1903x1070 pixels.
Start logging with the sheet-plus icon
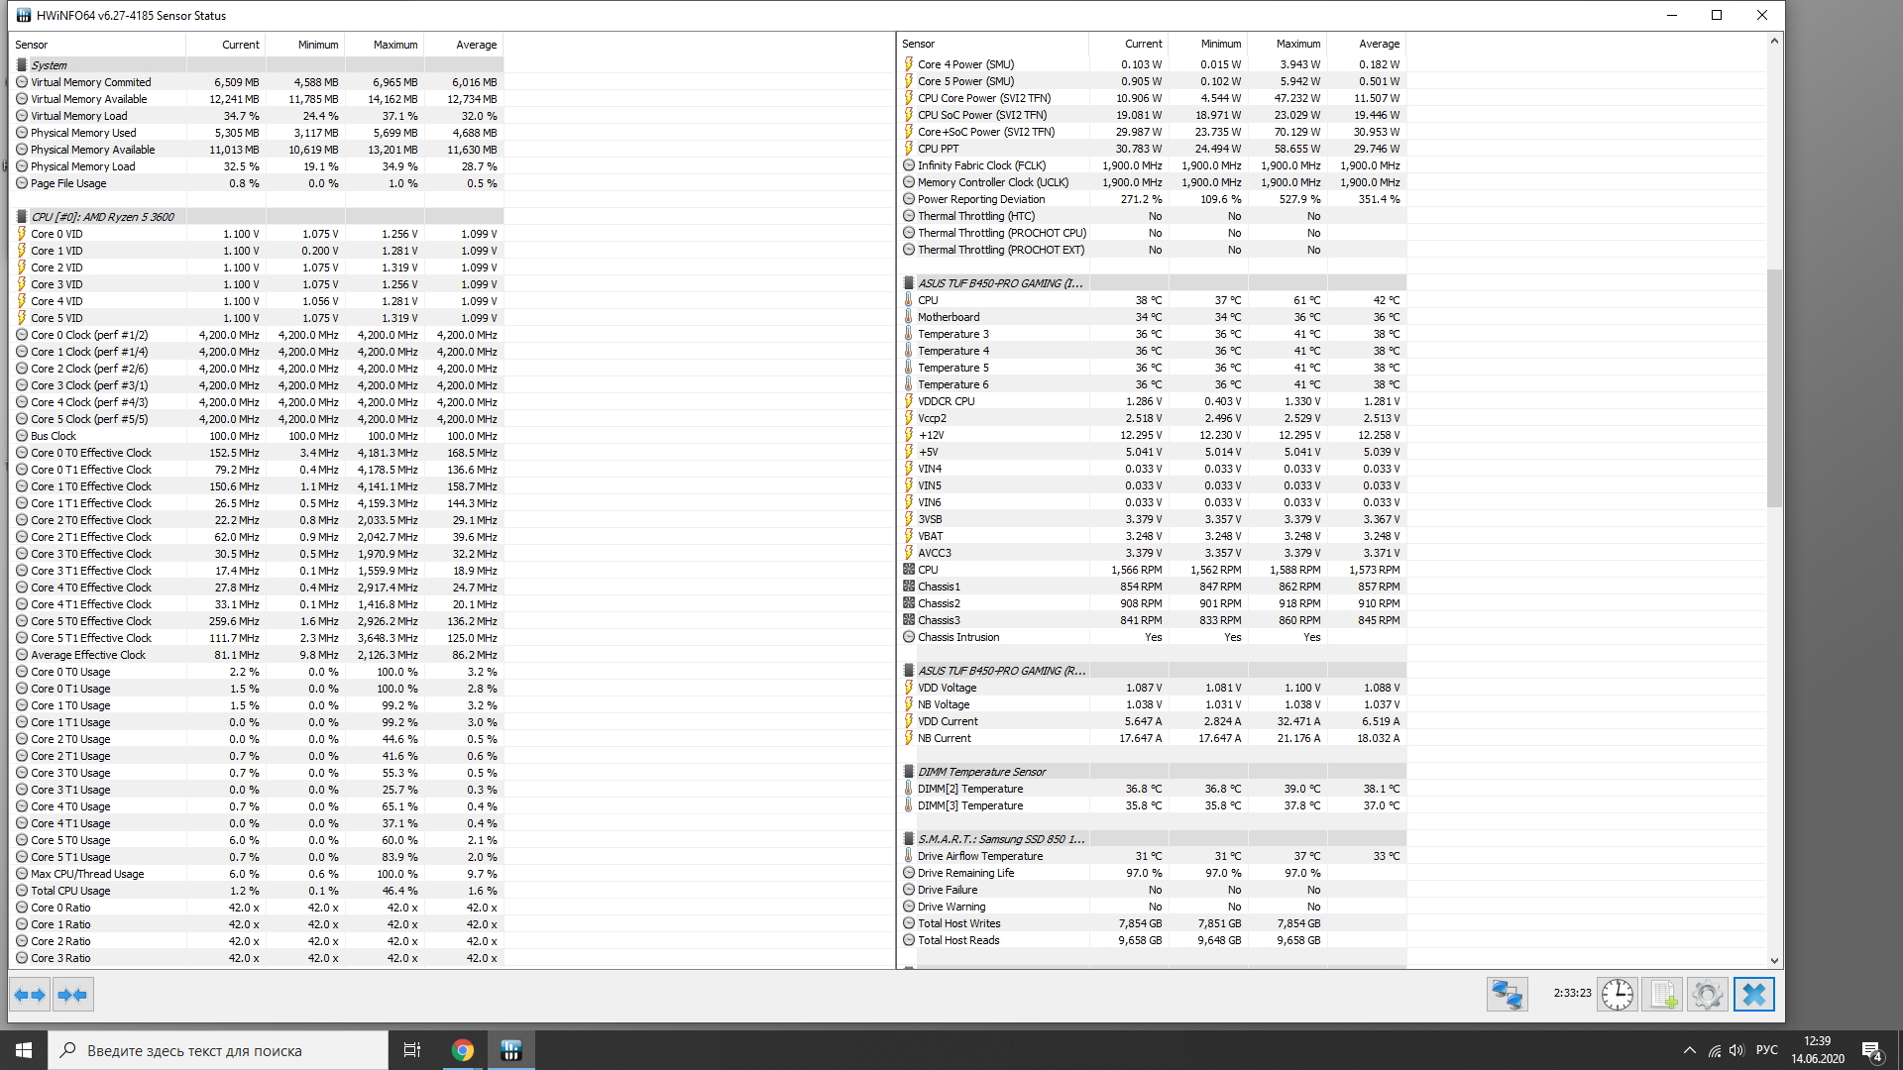pyautogui.click(x=1662, y=995)
